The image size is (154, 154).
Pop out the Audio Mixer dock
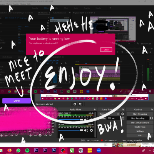coord(95,109)
